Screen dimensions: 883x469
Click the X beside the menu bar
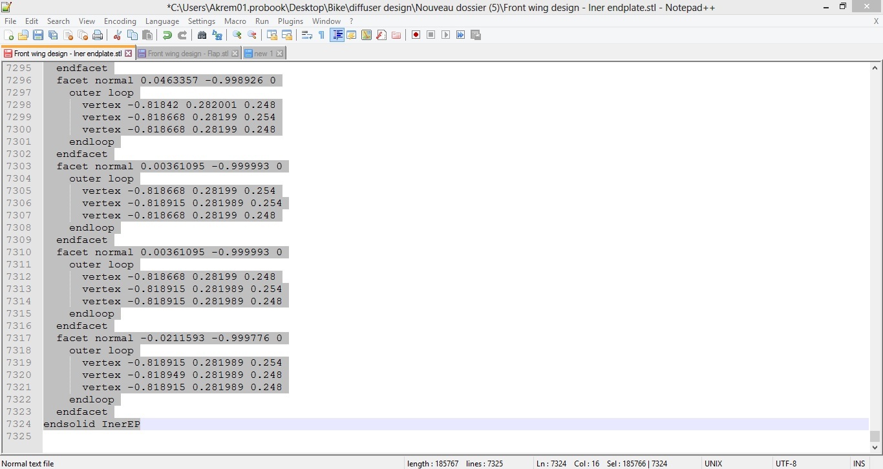pos(876,21)
